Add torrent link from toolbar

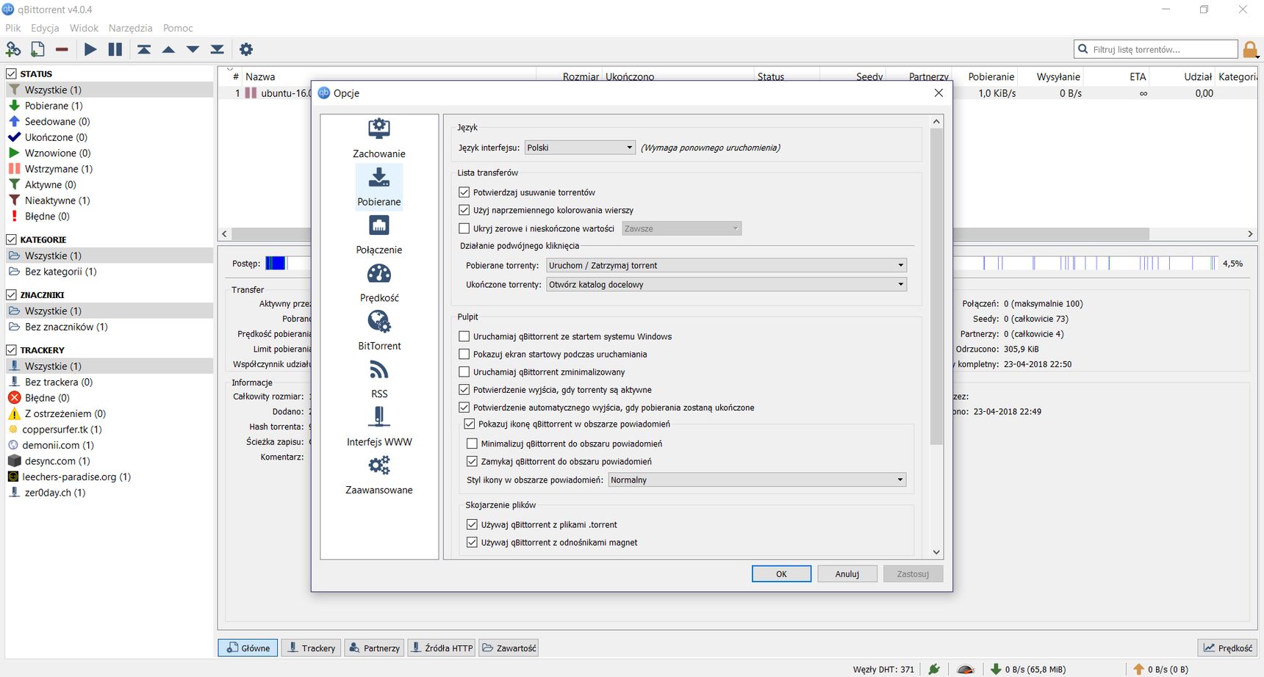click(x=13, y=49)
